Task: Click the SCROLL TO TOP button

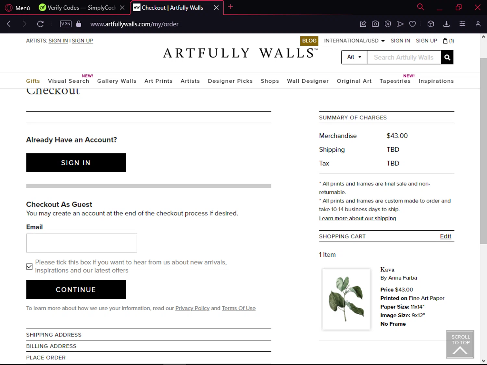Action: pyautogui.click(x=460, y=344)
